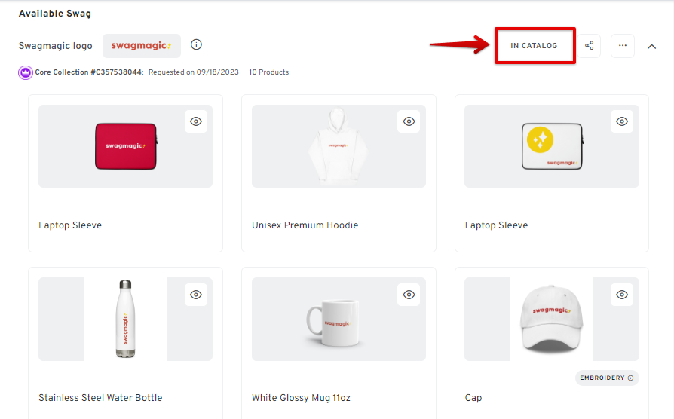This screenshot has width=674, height=419.
Task: Collapse the Swagmagic logo collection chevron
Action: click(651, 47)
